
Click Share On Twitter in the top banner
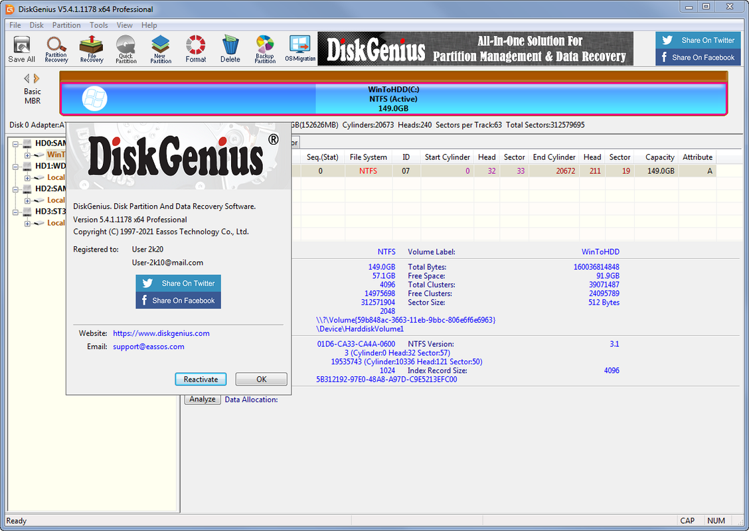(x=698, y=40)
